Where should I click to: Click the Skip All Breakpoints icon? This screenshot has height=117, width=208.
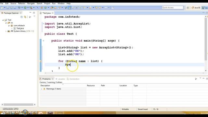(38, 8)
